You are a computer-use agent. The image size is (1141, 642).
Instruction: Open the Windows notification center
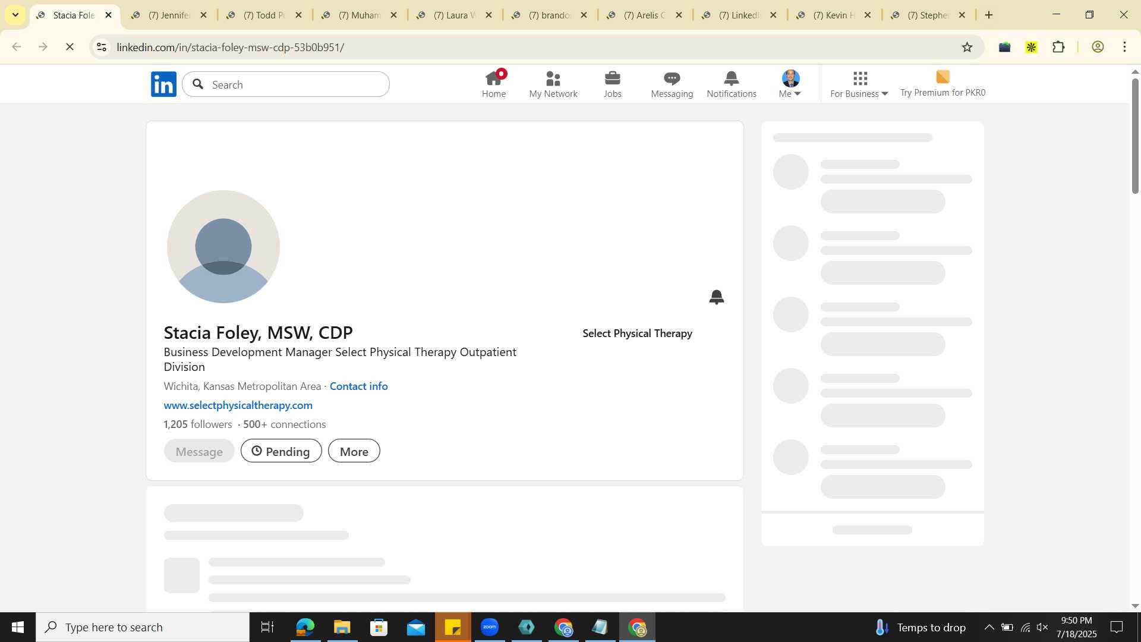(x=1117, y=627)
